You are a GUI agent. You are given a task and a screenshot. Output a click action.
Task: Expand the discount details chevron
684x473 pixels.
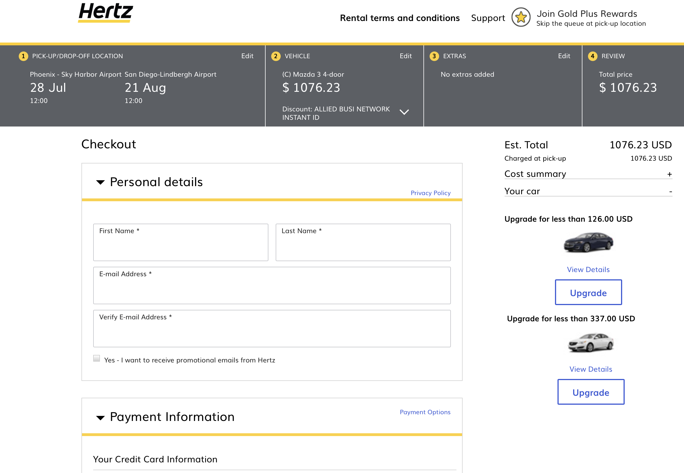[404, 112]
